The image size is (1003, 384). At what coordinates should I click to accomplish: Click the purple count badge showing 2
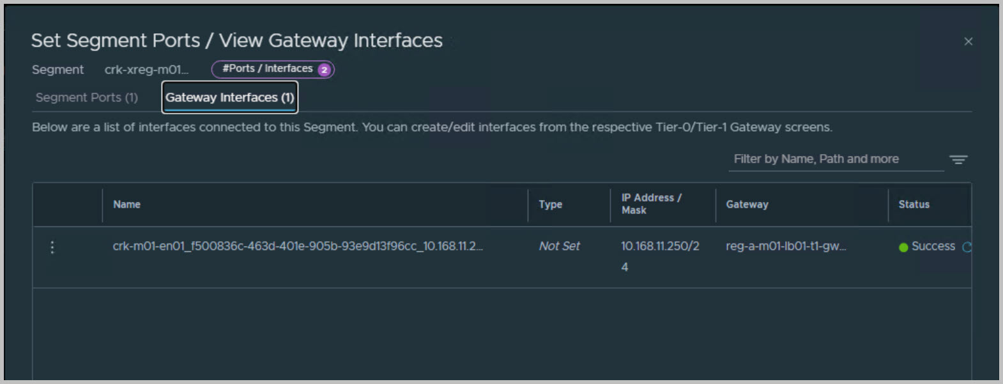(x=324, y=70)
